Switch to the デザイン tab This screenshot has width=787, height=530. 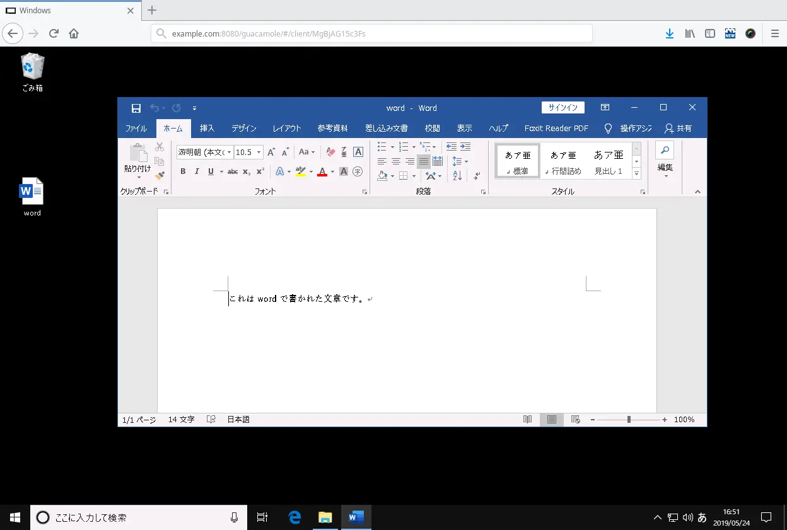[x=243, y=128]
